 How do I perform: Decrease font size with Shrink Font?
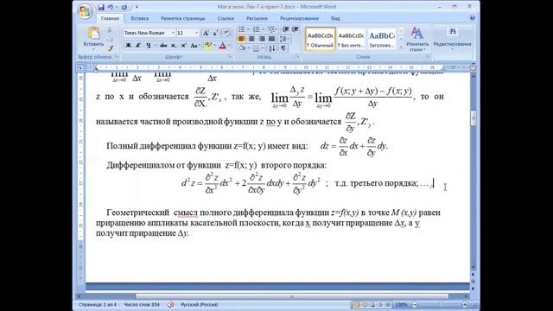click(x=215, y=33)
